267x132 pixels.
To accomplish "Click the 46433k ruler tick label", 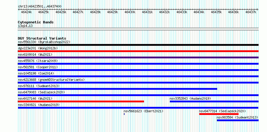I will [x=182, y=12].
